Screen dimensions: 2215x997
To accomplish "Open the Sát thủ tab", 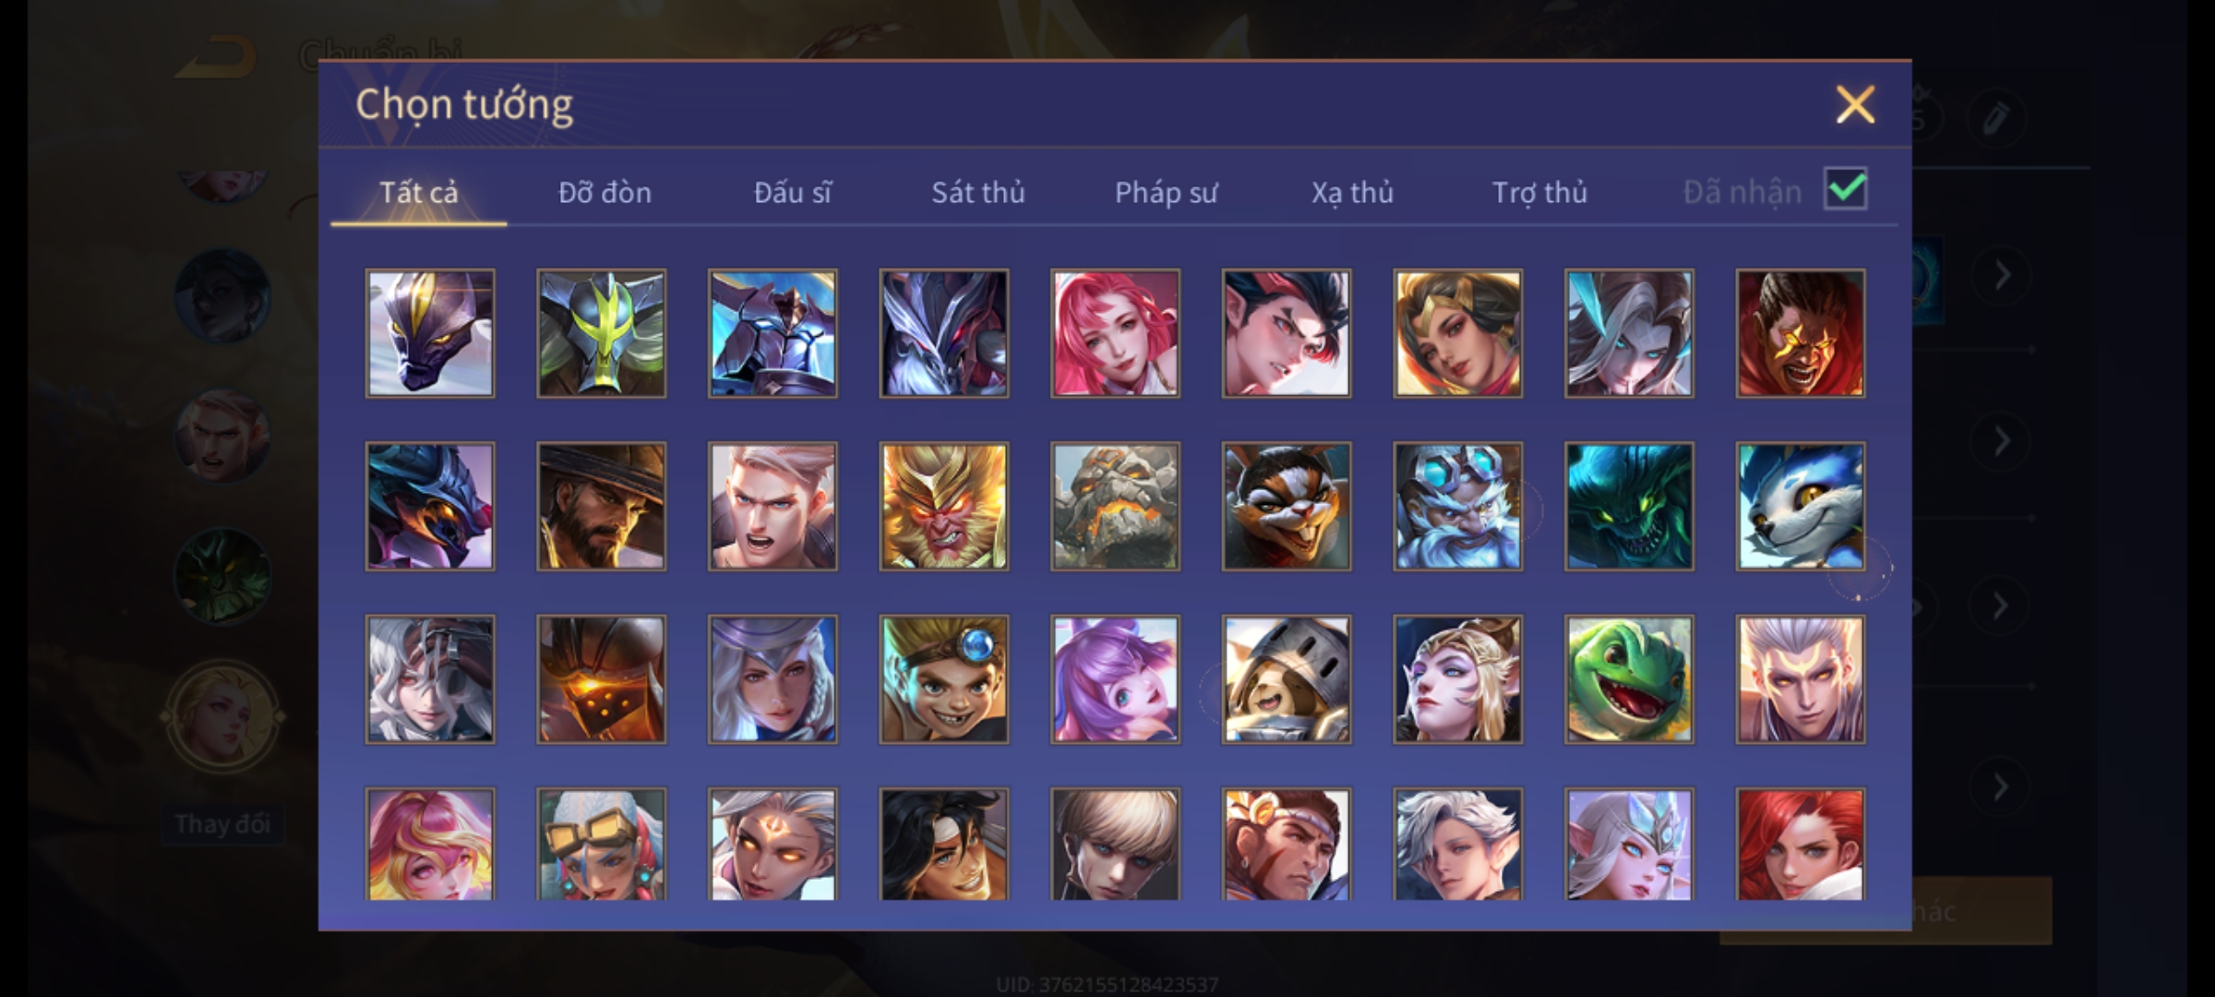I will 978,192.
